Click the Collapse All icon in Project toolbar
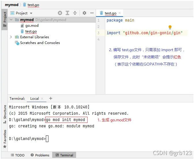Viewport: 196px width, 159px height. (75, 13)
